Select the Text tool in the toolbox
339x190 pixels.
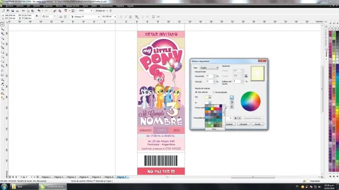pyautogui.click(x=3, y=71)
